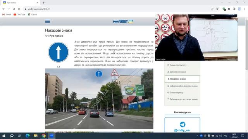Click the browser forward arrow
The width and height of the screenshot is (248, 139).
click(9, 9)
